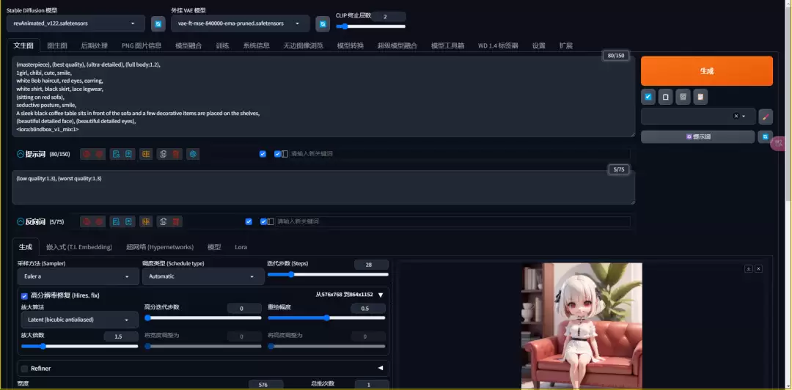Adjust the Steps slider
Viewport: 792px width, 390px height.
point(327,275)
